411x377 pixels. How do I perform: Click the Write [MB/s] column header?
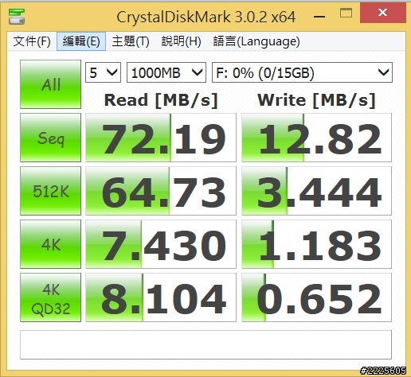[316, 100]
